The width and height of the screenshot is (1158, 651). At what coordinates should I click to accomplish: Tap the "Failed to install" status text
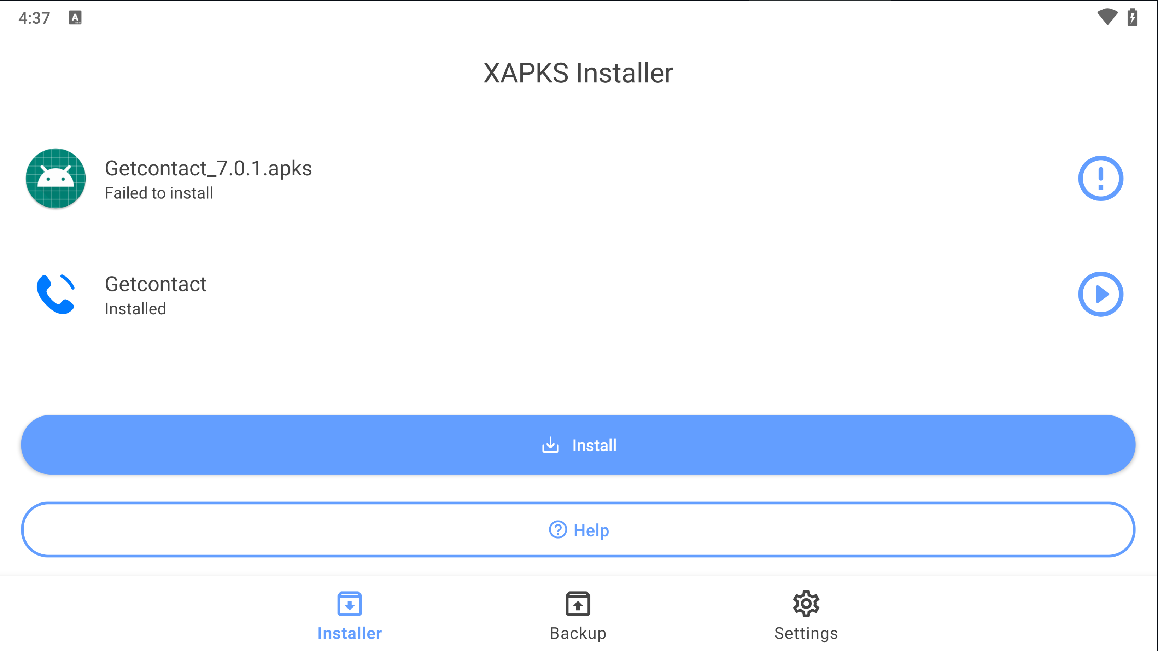(x=159, y=193)
